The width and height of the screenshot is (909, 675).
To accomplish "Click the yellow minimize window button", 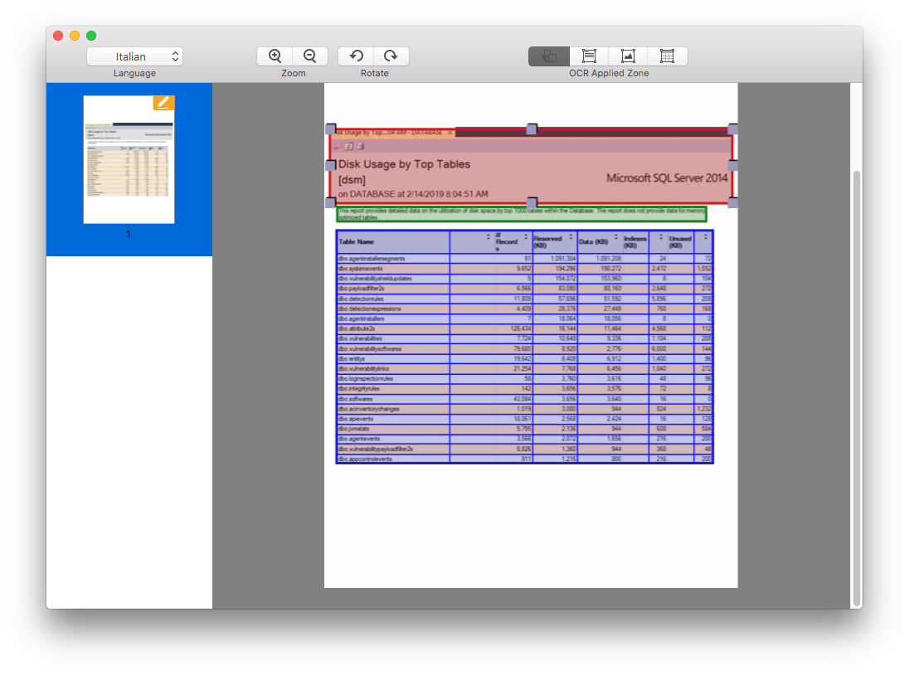I will point(75,36).
